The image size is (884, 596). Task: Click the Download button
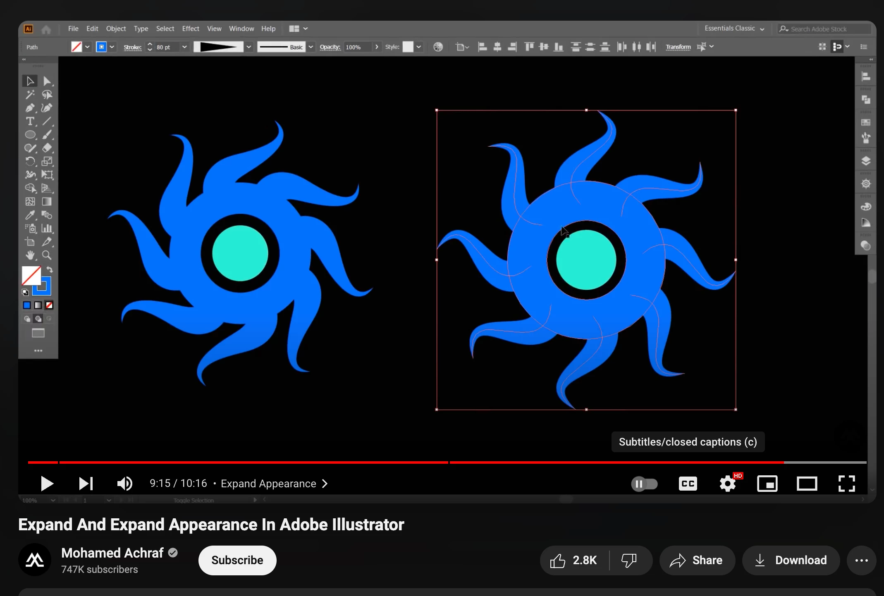point(791,560)
